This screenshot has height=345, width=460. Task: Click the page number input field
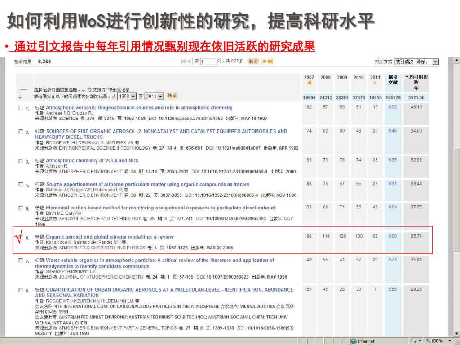coord(208,62)
